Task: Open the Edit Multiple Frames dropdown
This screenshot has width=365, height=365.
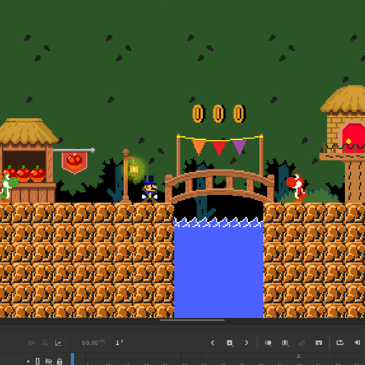Action: (285, 343)
